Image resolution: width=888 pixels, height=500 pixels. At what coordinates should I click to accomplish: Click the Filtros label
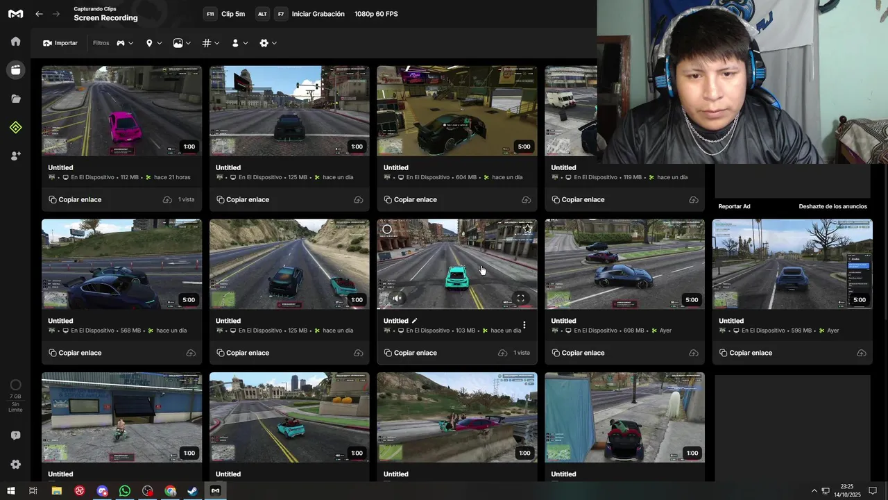(101, 43)
